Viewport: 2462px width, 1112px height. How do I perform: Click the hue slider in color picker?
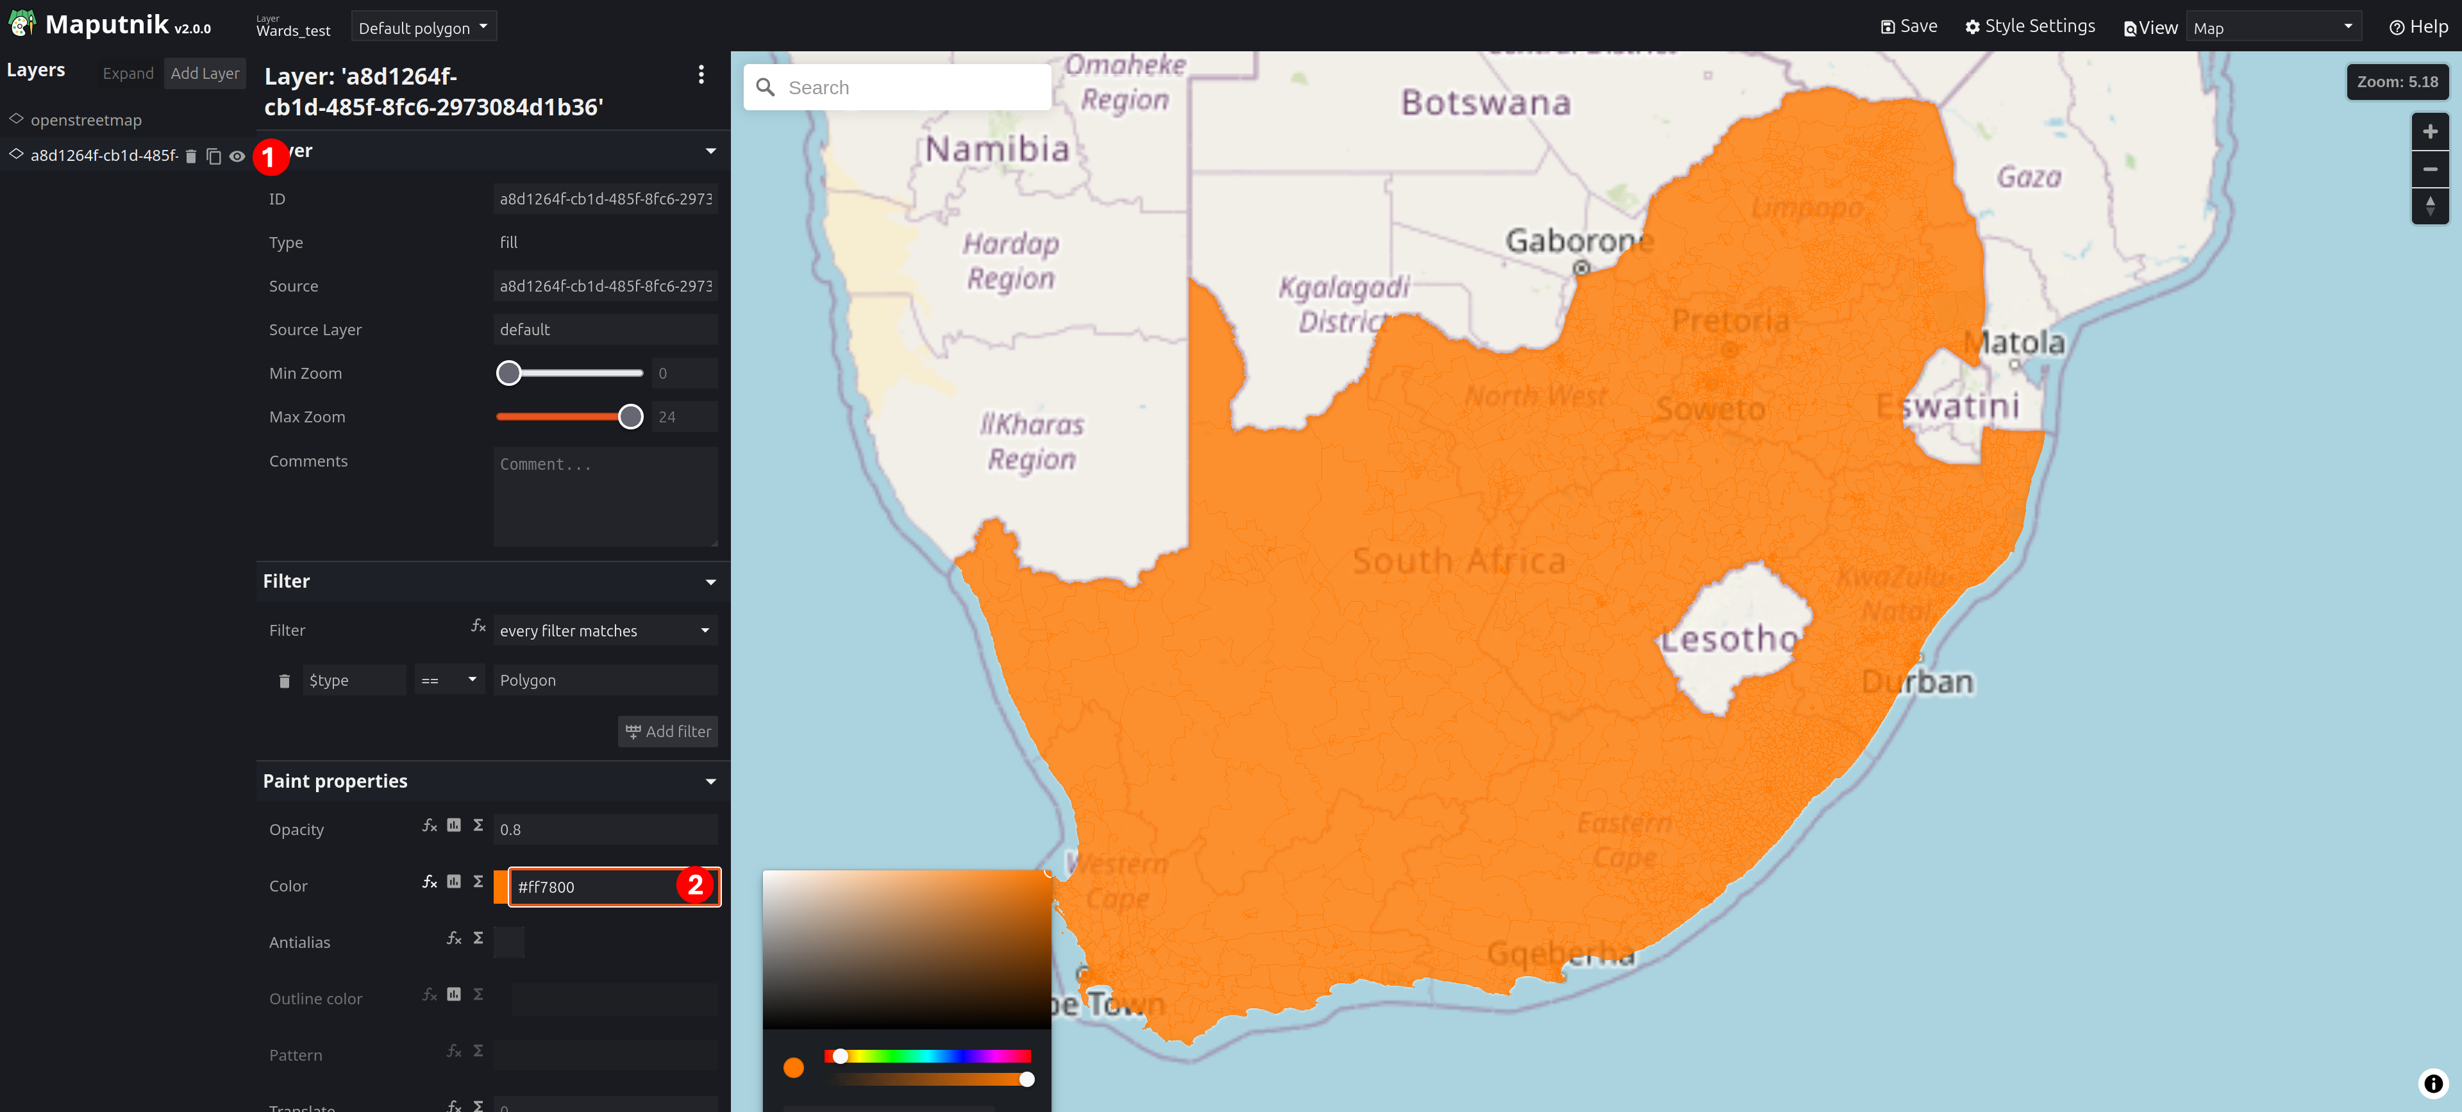pos(927,1056)
